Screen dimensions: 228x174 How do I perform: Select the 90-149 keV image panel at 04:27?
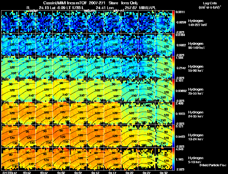click(x=147, y=45)
